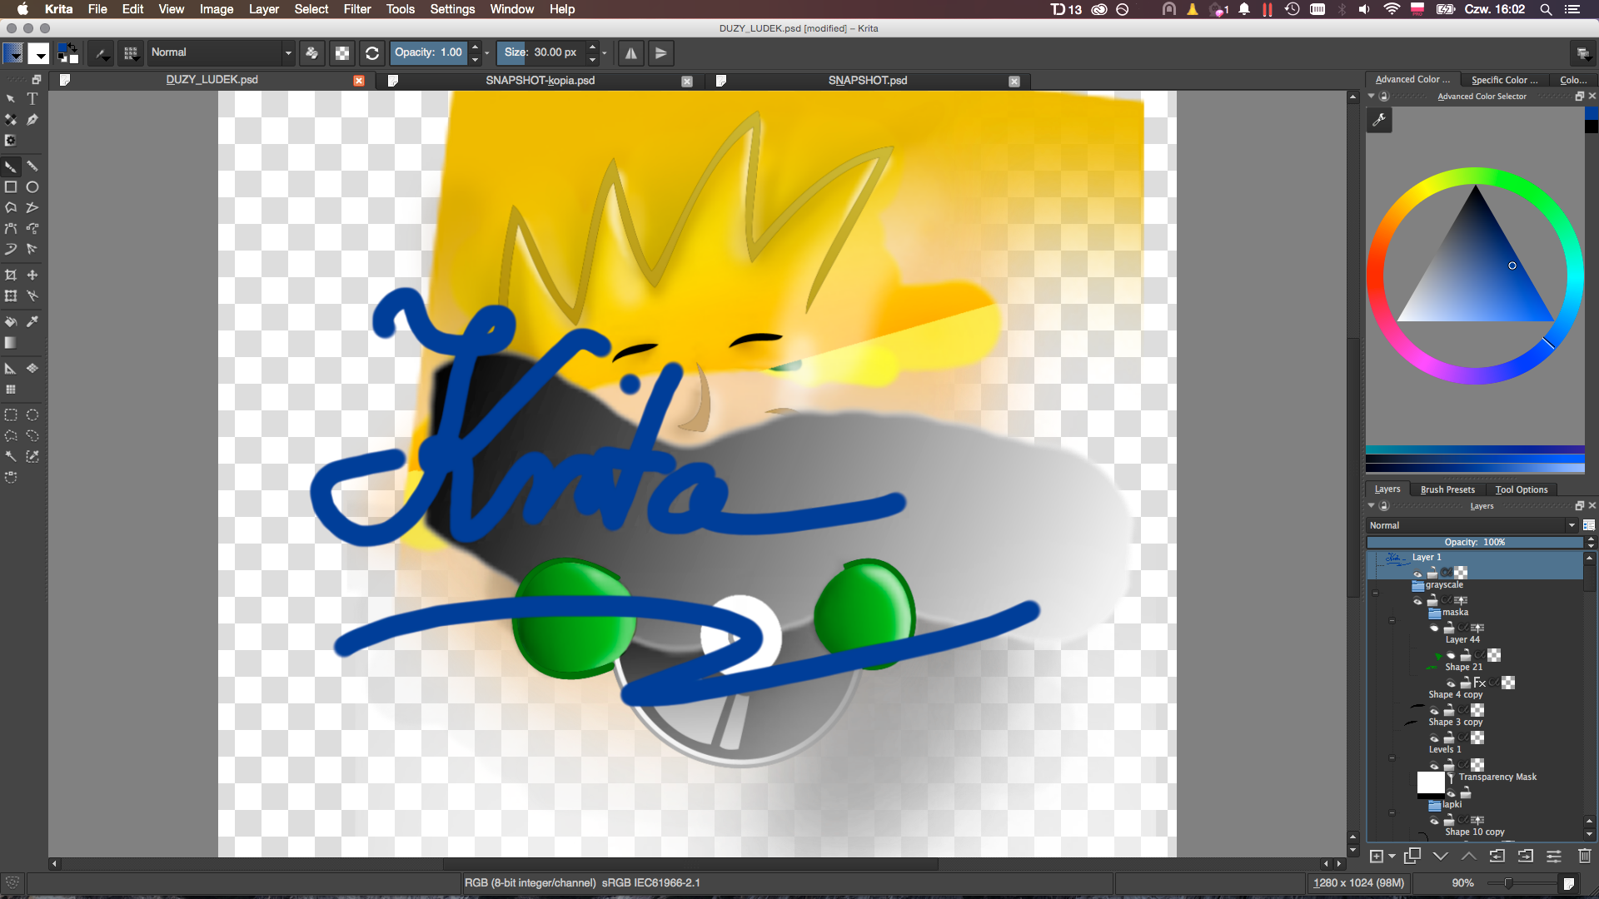Open layer properties sliders icon

pos(1554,856)
